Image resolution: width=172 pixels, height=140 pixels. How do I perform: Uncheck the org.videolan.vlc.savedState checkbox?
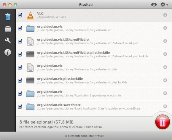(20, 106)
